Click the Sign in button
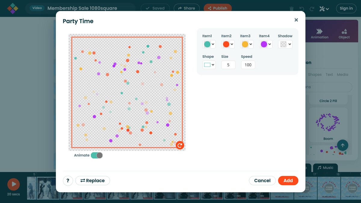The image size is (361, 203). (x=346, y=8)
